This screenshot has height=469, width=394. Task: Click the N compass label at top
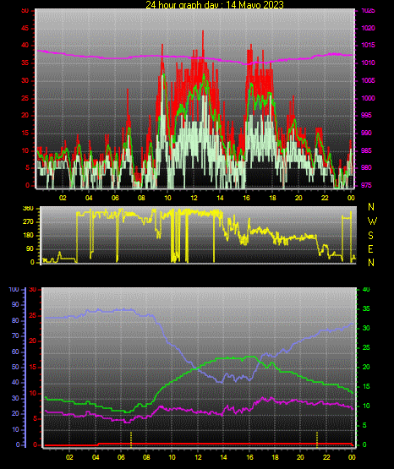(371, 207)
